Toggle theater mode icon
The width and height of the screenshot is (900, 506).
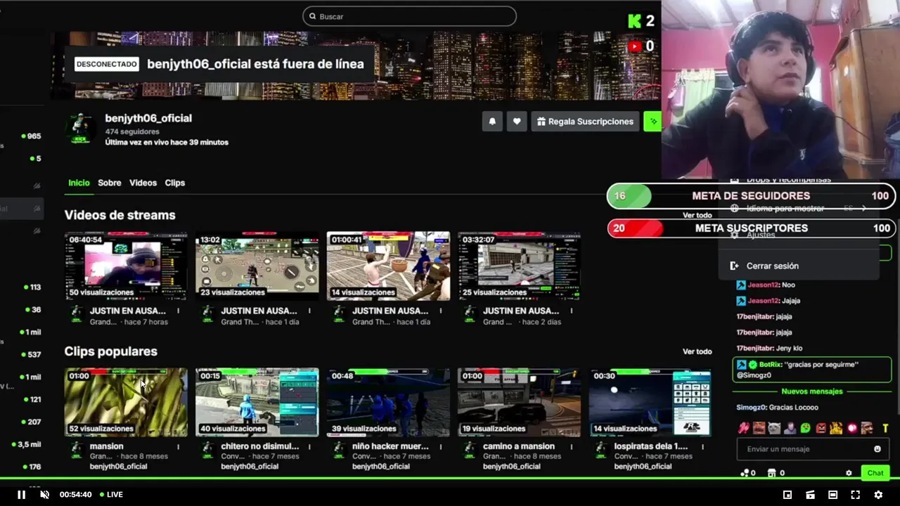tap(832, 495)
